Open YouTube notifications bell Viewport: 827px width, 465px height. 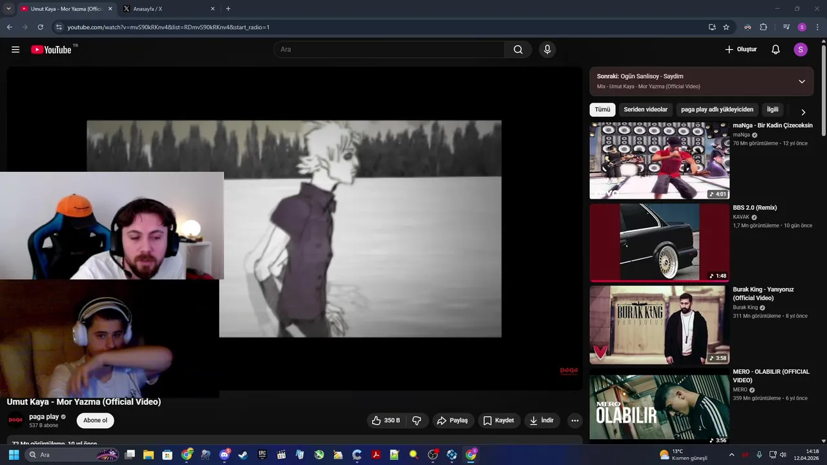point(776,50)
